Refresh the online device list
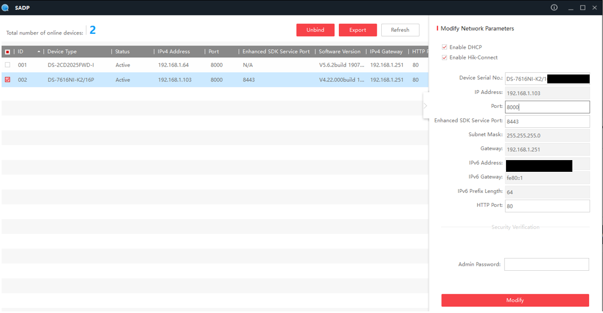 [400, 30]
